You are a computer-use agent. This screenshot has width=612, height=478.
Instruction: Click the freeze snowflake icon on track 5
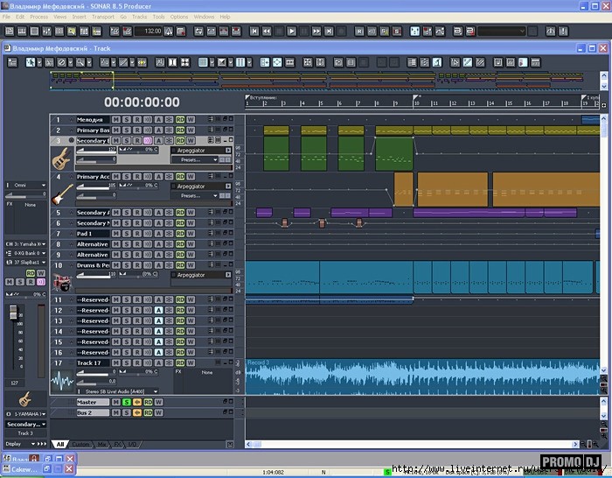[x=169, y=213]
